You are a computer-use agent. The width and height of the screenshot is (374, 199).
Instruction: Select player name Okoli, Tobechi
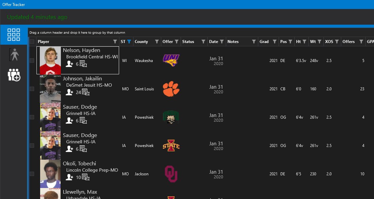[x=79, y=163]
